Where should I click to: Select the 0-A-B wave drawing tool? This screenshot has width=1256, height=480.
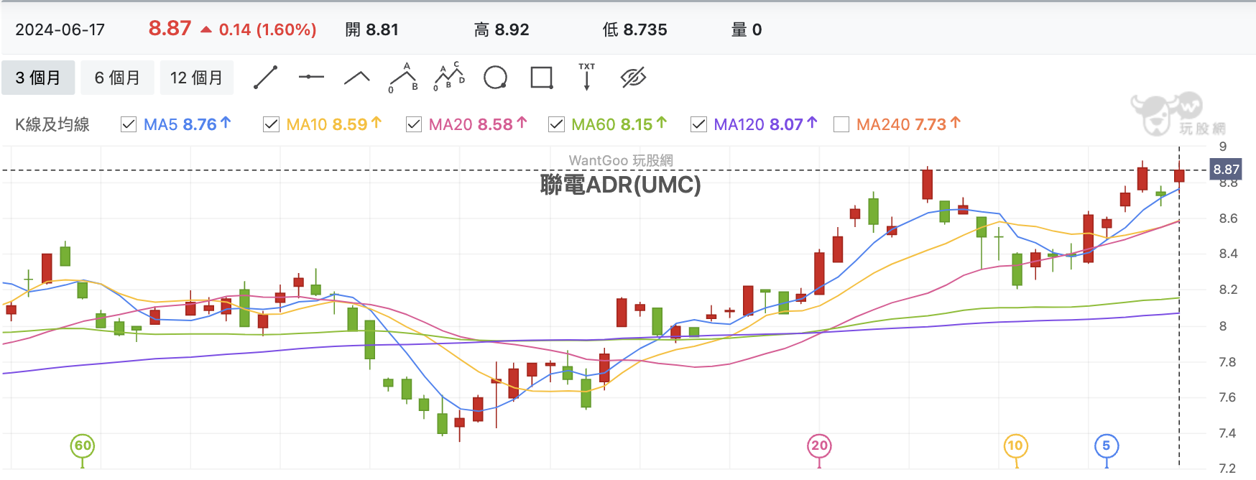(403, 78)
